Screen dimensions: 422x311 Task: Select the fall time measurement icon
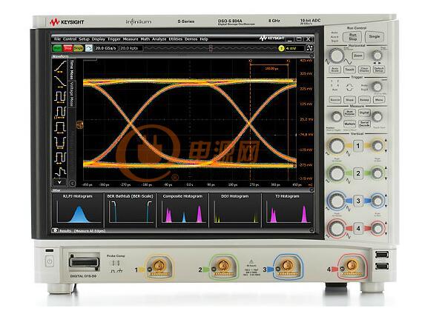[60, 81]
